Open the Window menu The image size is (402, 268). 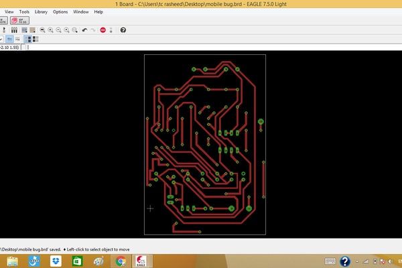80,11
